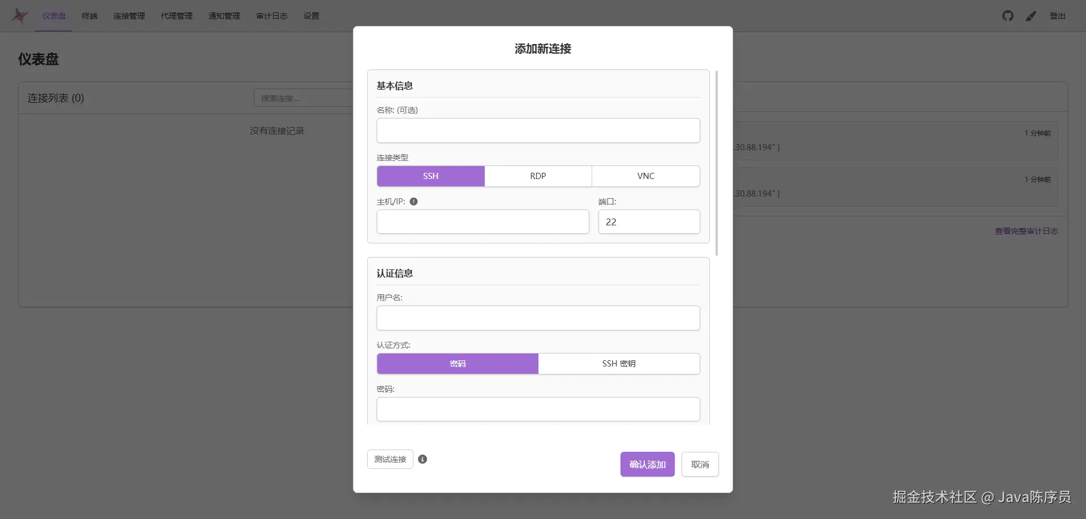Click the 搜索连接 search box
The image size is (1086, 519).
pyautogui.click(x=304, y=98)
